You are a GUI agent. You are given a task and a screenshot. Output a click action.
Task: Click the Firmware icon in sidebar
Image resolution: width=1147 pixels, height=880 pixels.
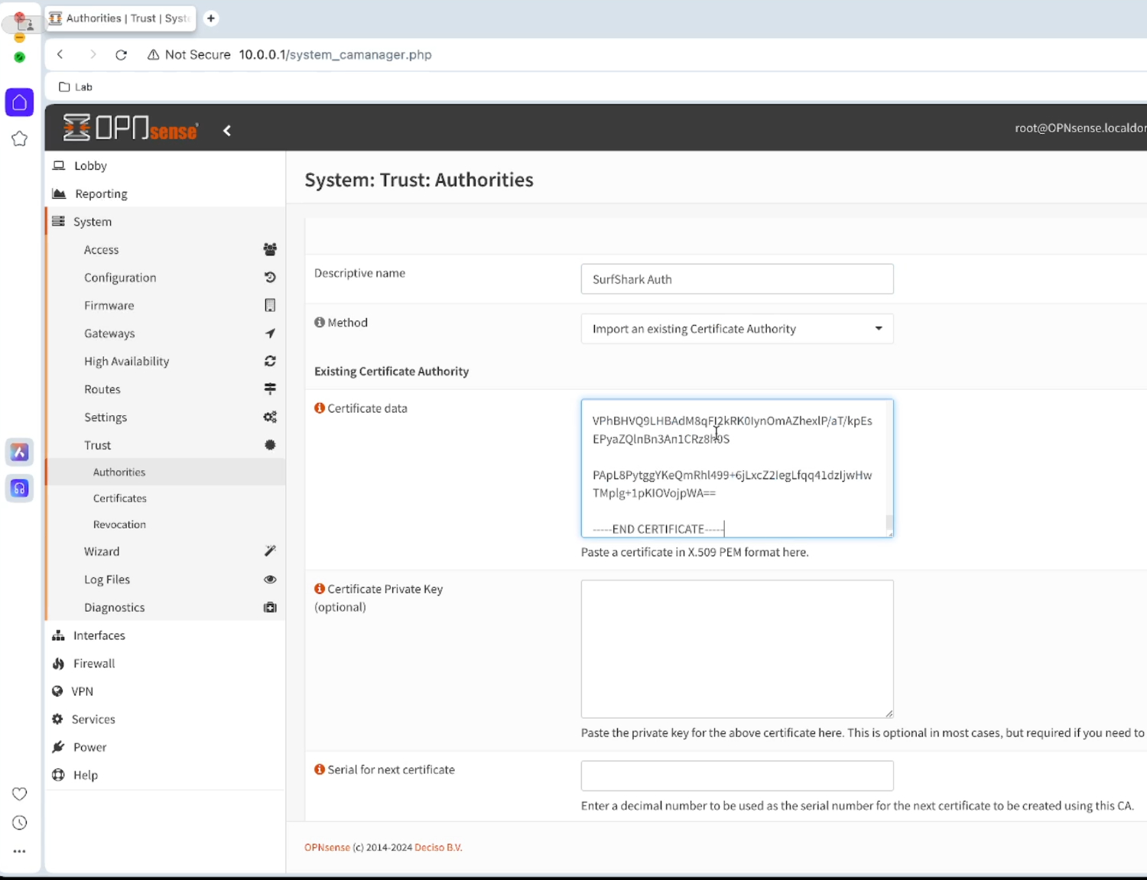pyautogui.click(x=270, y=305)
